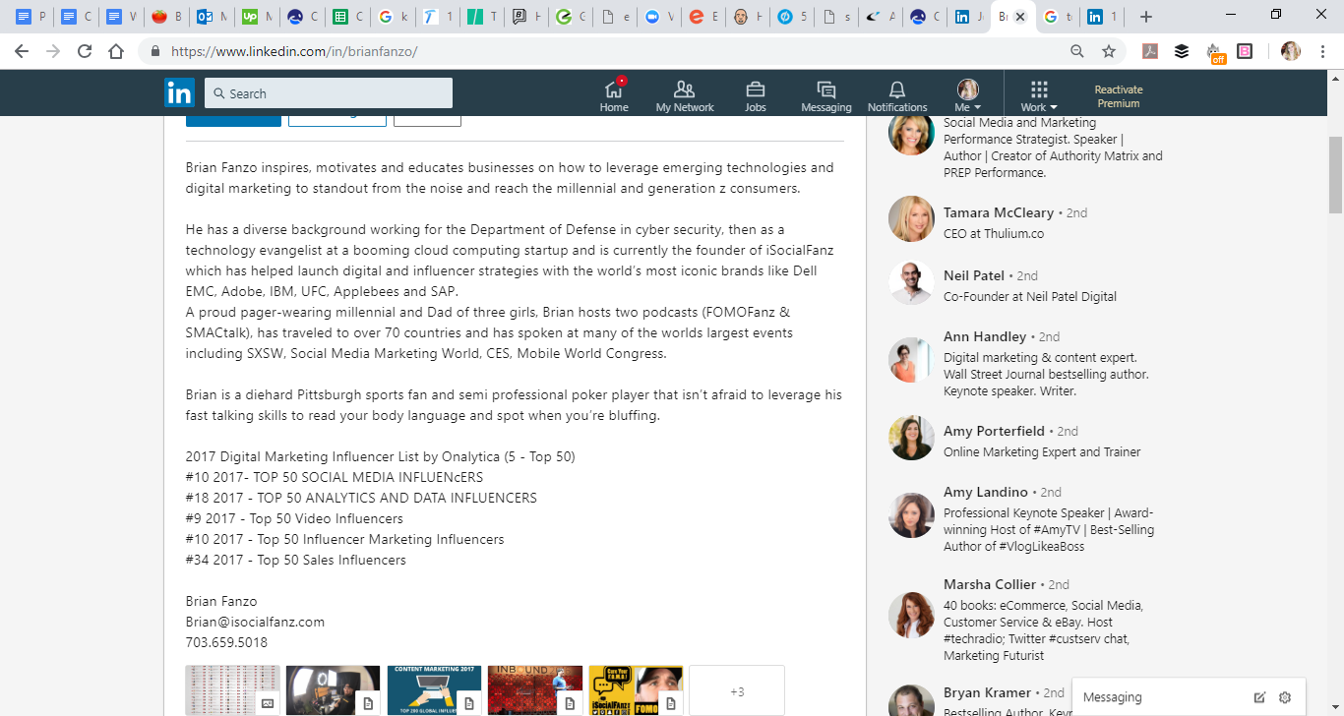The width and height of the screenshot is (1344, 716).
Task: Open Amy Landino's profile
Action: point(986,492)
